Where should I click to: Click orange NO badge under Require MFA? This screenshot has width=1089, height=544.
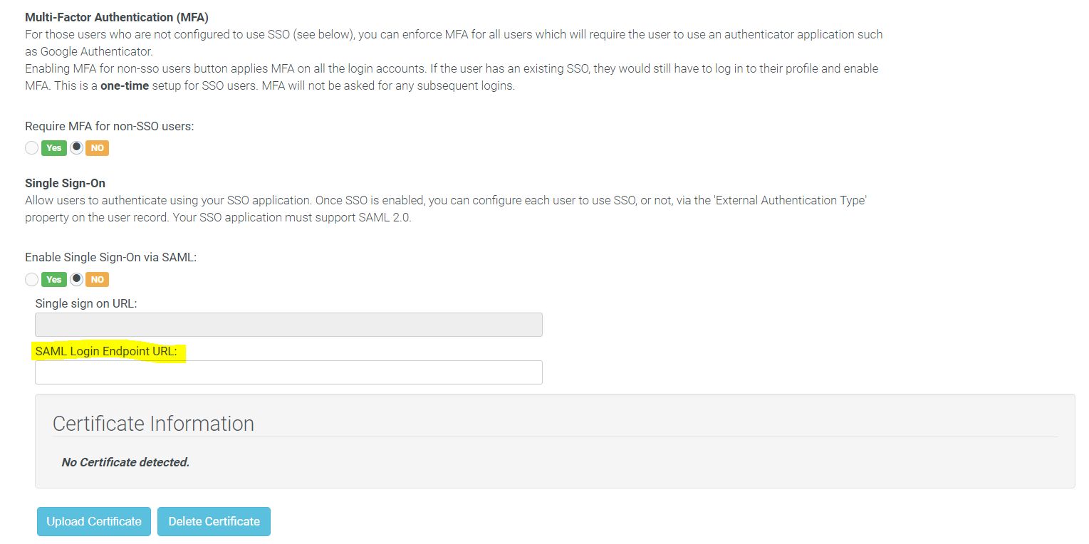pyautogui.click(x=97, y=148)
